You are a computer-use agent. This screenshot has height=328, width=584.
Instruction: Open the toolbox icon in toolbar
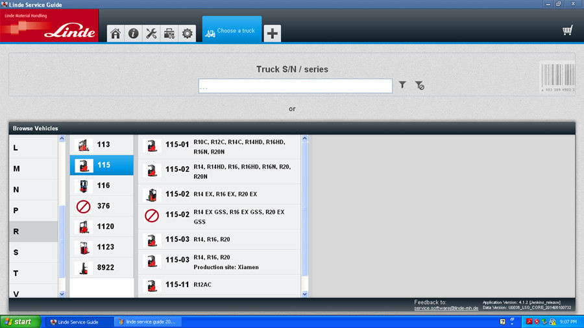(169, 34)
